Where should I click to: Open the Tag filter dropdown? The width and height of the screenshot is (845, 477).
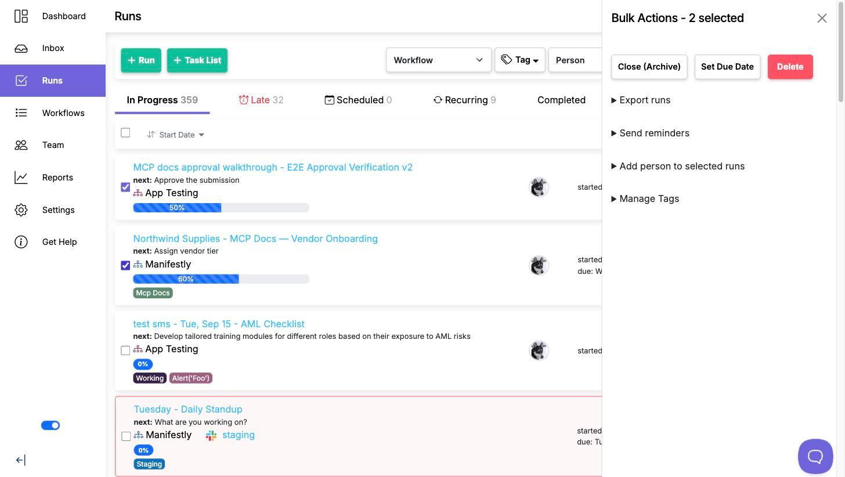(520, 60)
